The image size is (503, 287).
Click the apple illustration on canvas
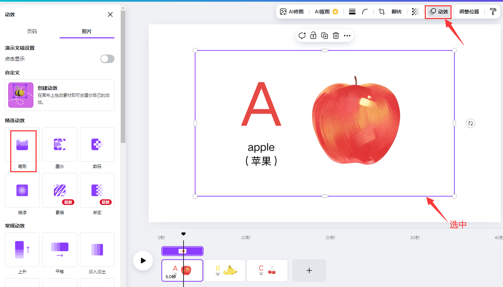[x=356, y=121]
